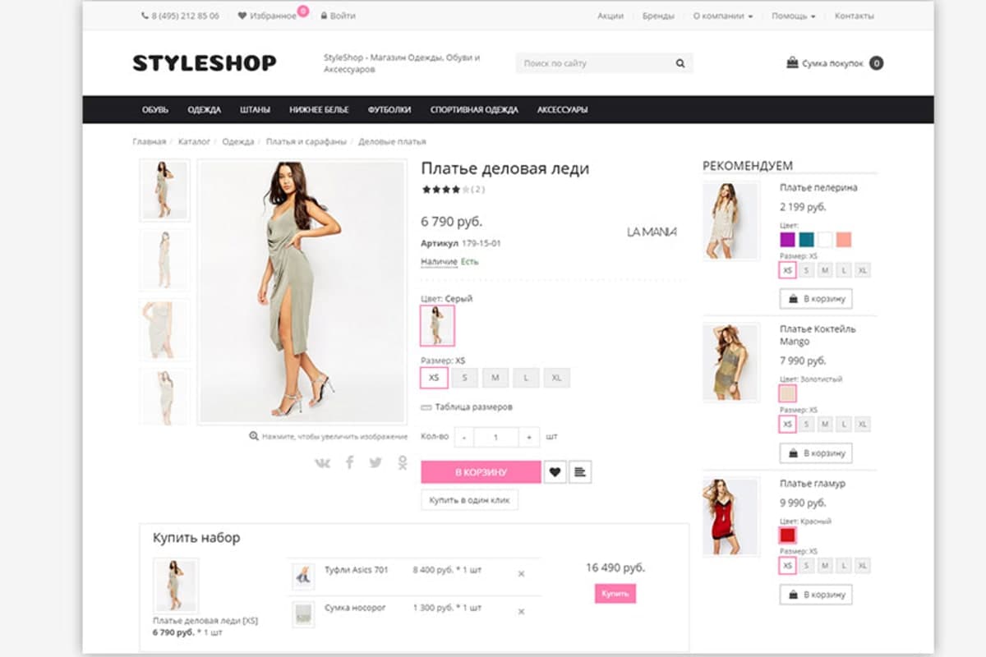Select gray color thumbnail swatch
Screen dimensions: 986x657
437,325
